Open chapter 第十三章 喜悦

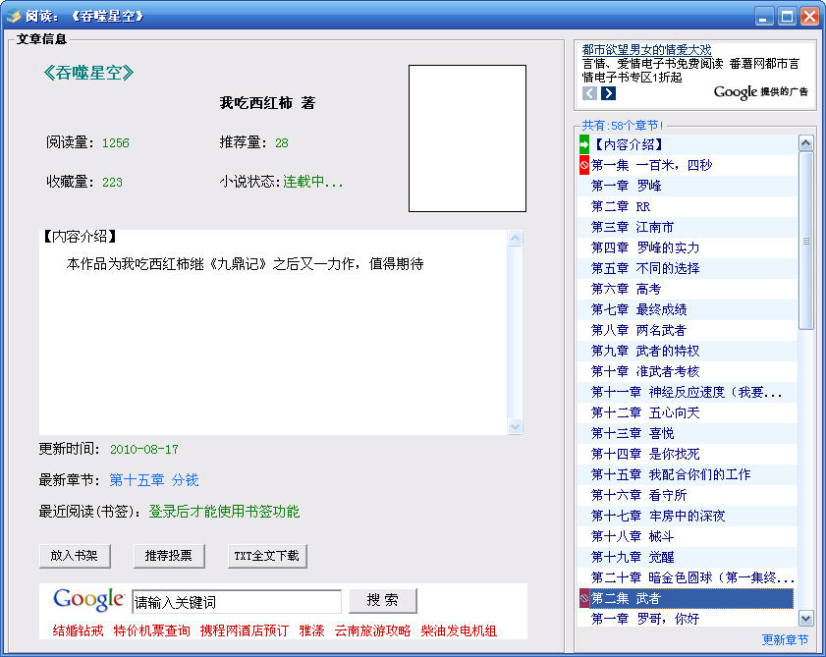click(688, 433)
